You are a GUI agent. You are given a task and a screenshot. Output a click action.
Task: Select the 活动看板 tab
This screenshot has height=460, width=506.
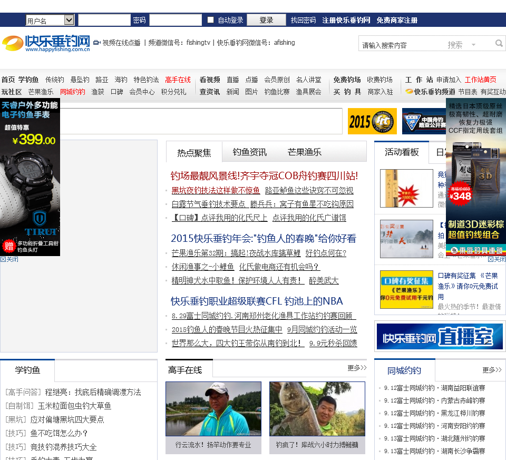402,152
